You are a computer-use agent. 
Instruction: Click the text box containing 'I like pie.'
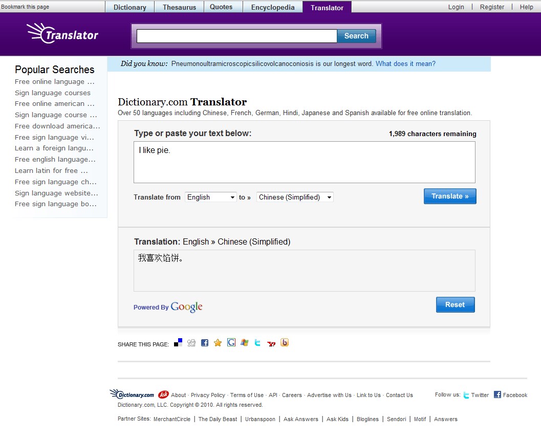point(305,162)
